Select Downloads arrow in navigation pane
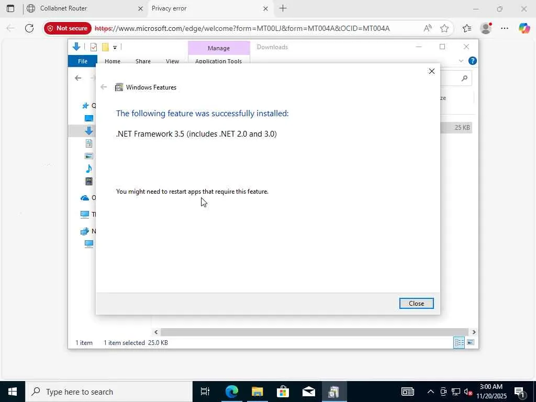 [89, 130]
